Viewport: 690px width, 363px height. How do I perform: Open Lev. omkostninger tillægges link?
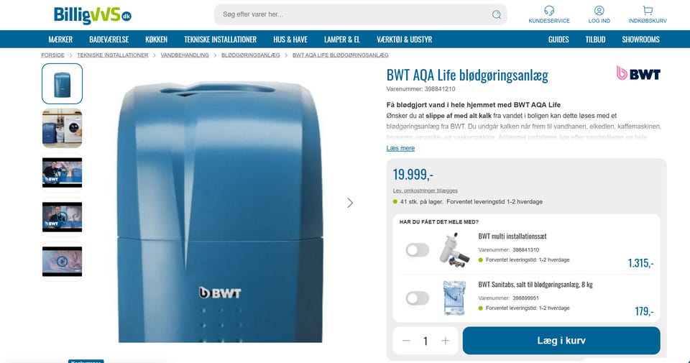pos(425,190)
